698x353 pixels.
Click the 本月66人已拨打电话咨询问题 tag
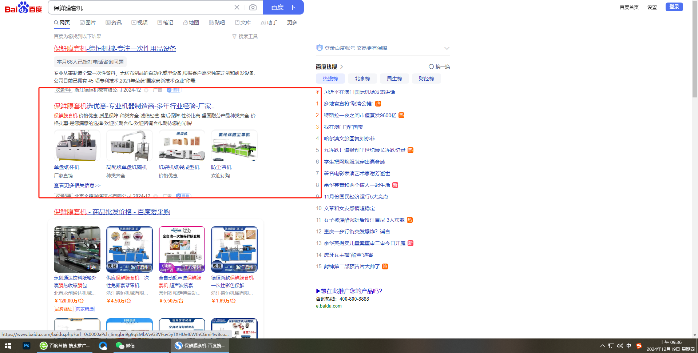[90, 62]
